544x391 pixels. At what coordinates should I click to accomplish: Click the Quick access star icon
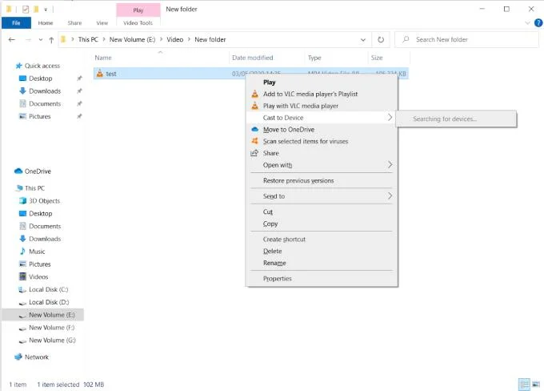18,66
